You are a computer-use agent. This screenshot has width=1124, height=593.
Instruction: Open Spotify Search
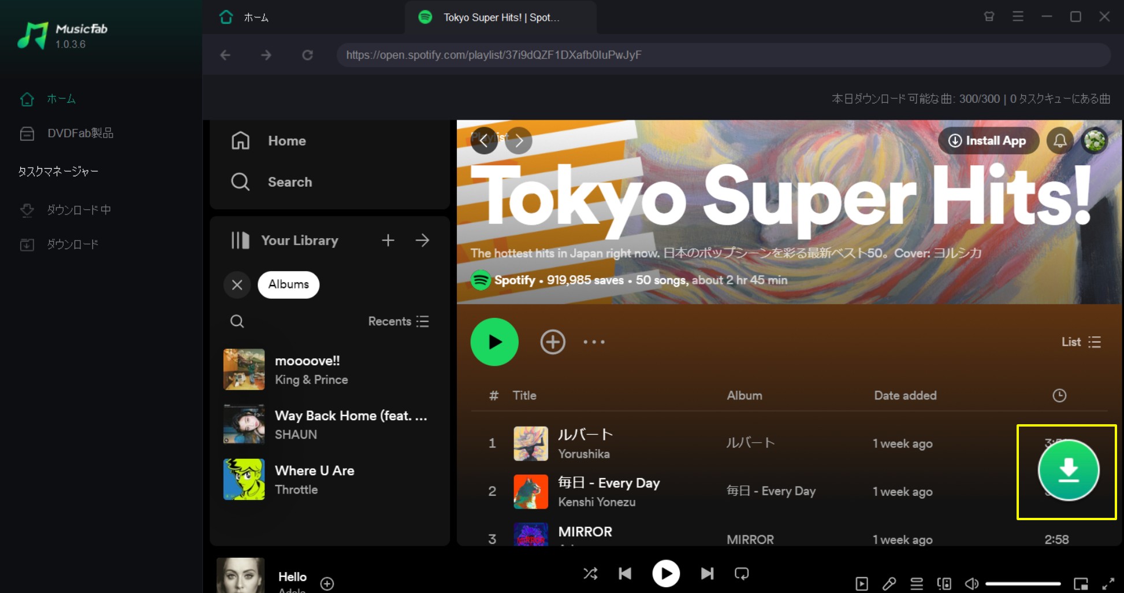[271, 182]
